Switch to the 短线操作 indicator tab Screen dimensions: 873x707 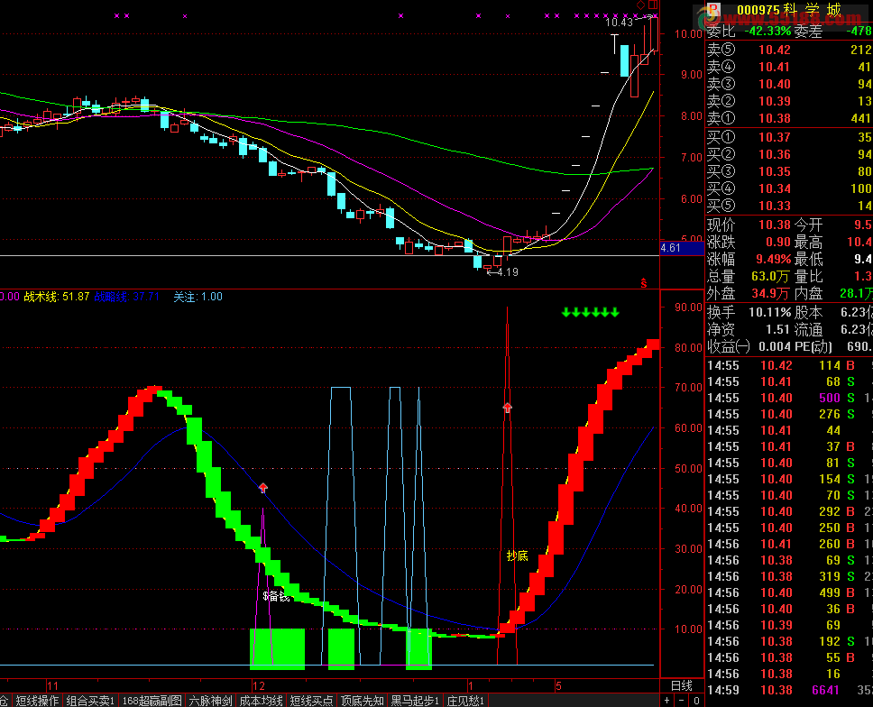(x=37, y=700)
